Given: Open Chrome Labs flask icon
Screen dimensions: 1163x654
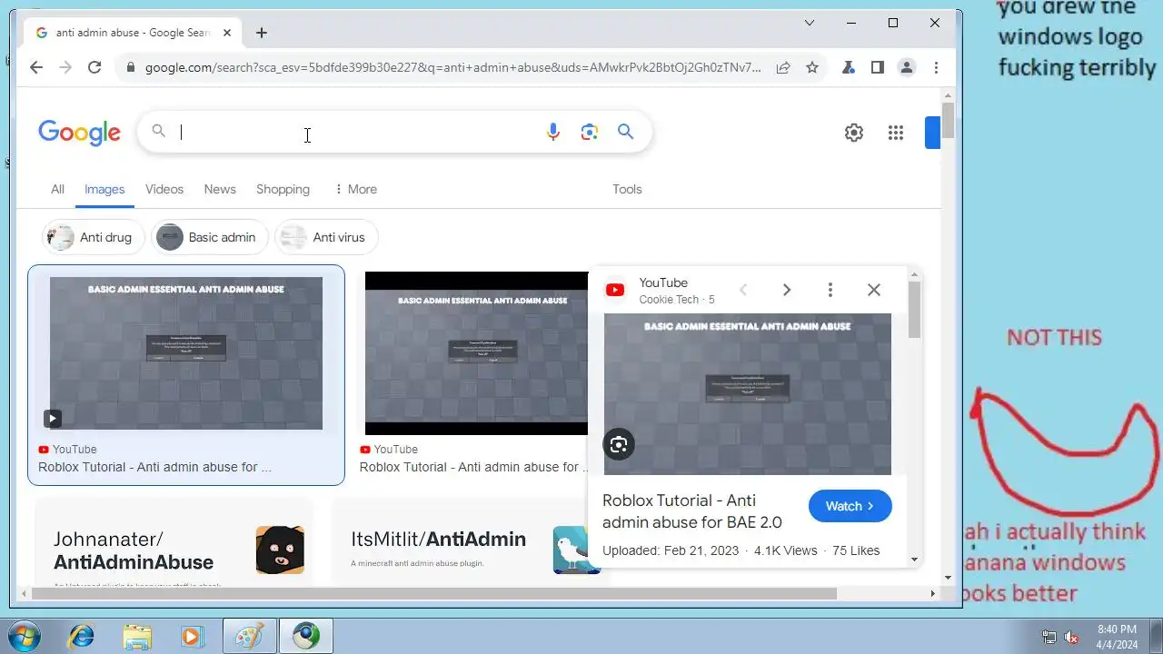Looking at the screenshot, I should point(848,67).
